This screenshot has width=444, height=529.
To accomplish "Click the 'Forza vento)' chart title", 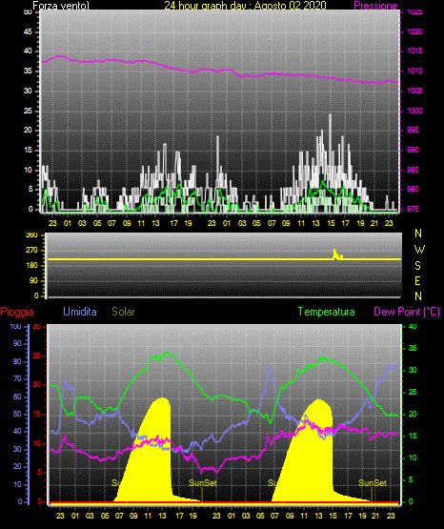I will point(61,6).
